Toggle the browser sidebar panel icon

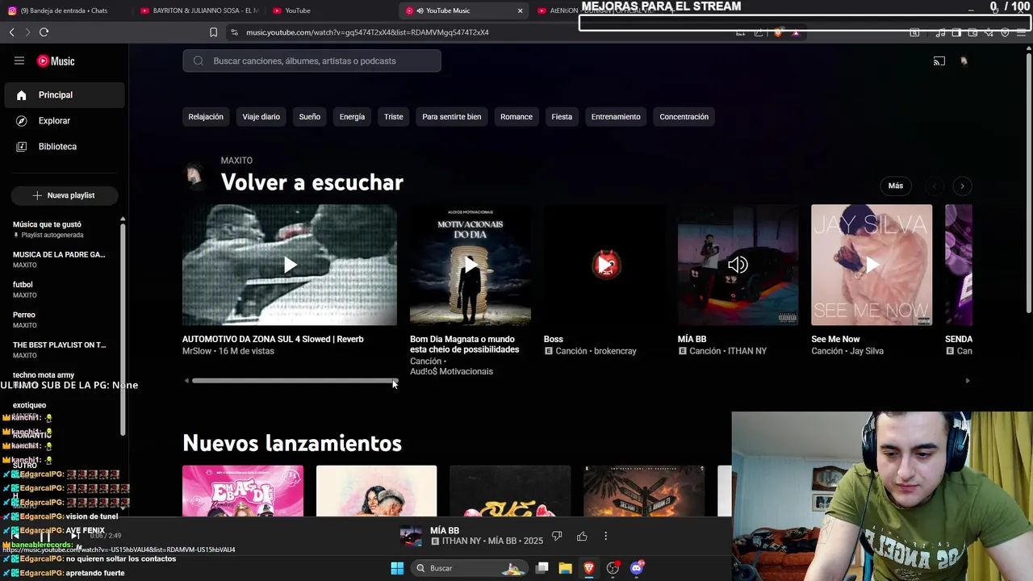pyautogui.click(x=956, y=32)
